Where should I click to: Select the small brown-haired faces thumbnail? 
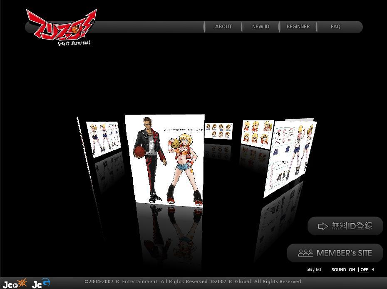click(x=218, y=131)
